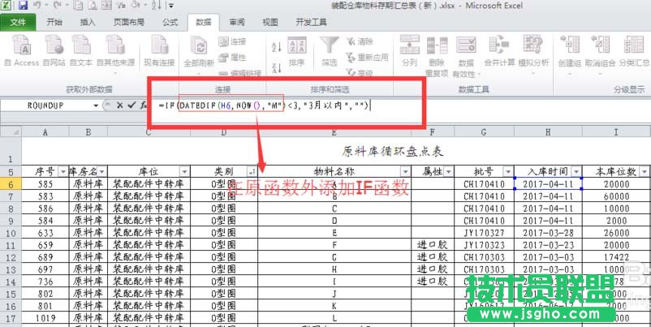651x327 pixels.
Task: Click 分类汇总 subtotal icon
Action: point(634,50)
